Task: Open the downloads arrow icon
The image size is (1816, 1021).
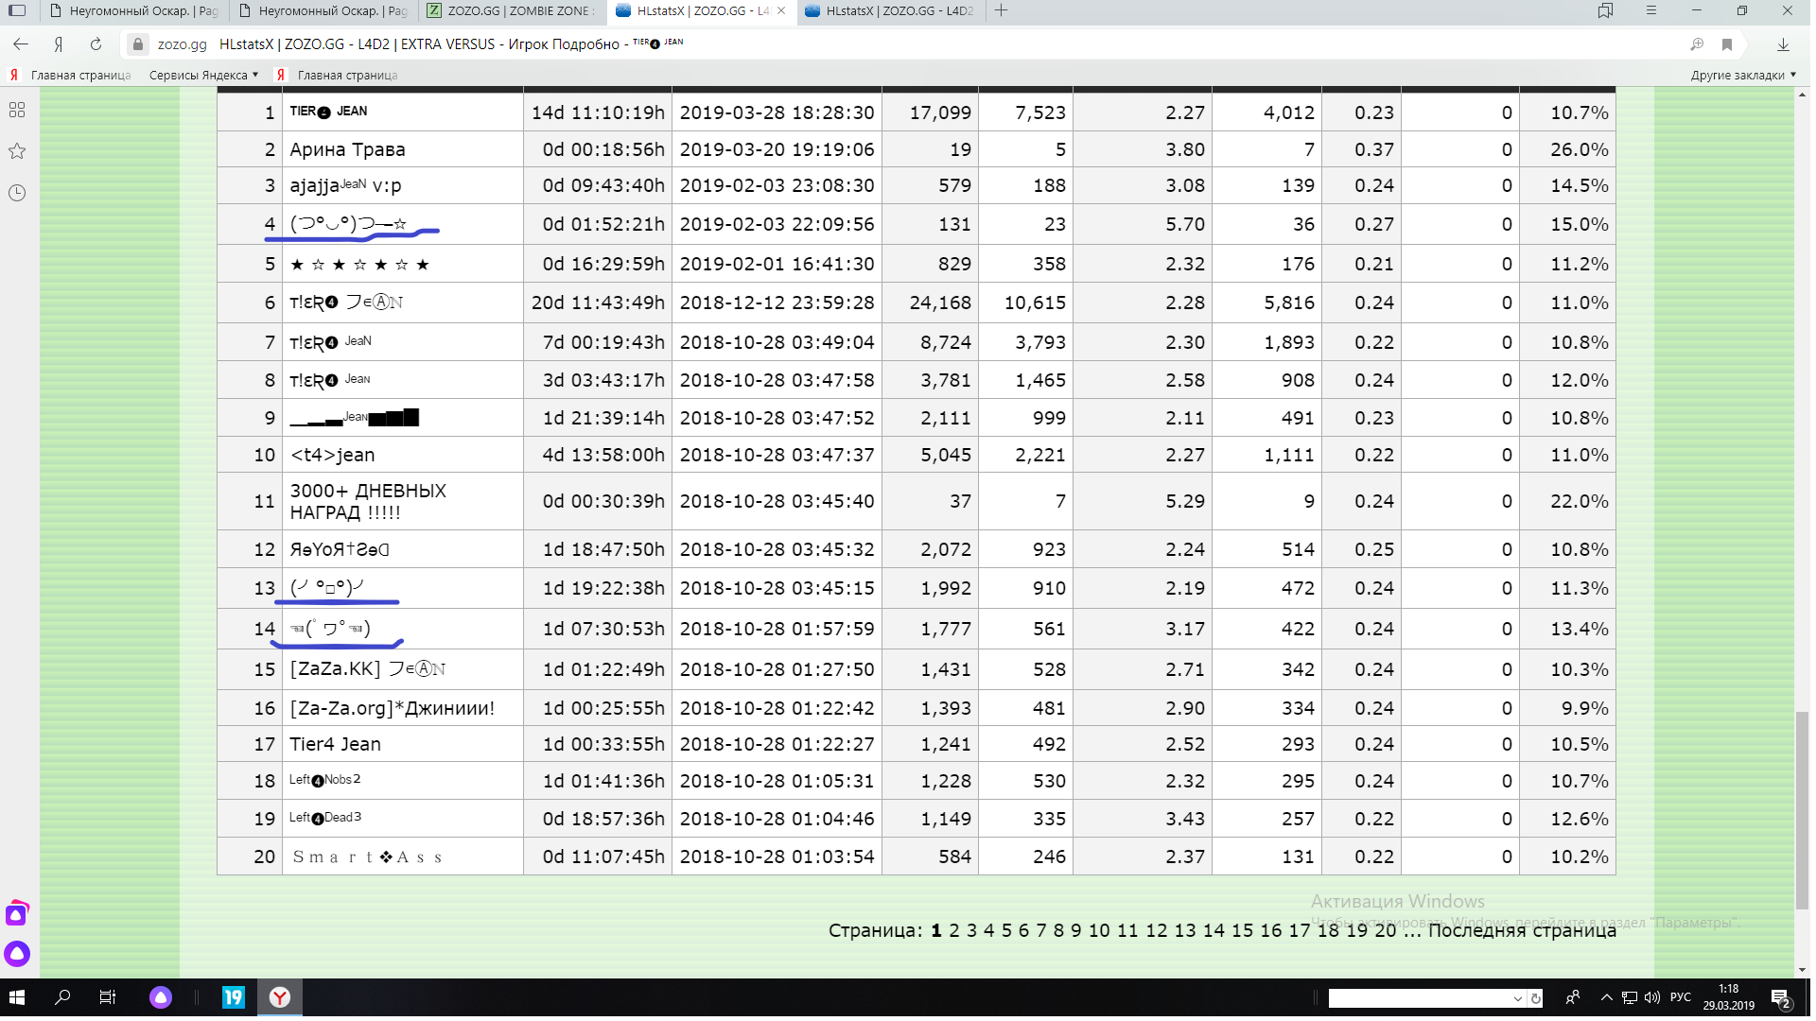Action: (x=1783, y=44)
